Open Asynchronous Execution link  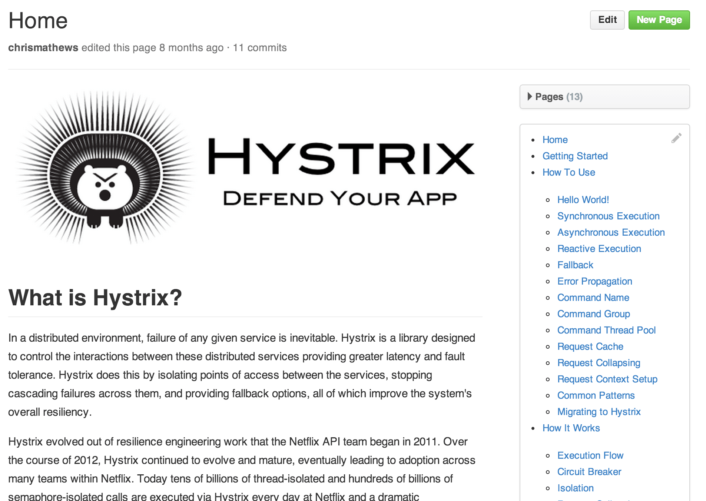[611, 232]
